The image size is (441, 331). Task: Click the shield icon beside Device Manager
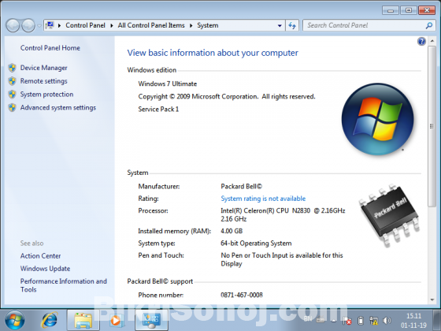pyautogui.click(x=12, y=68)
